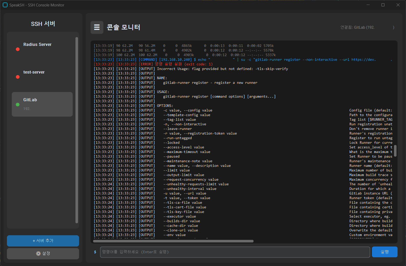Click the 'SSH 서버' sidebar heading

[43, 24]
